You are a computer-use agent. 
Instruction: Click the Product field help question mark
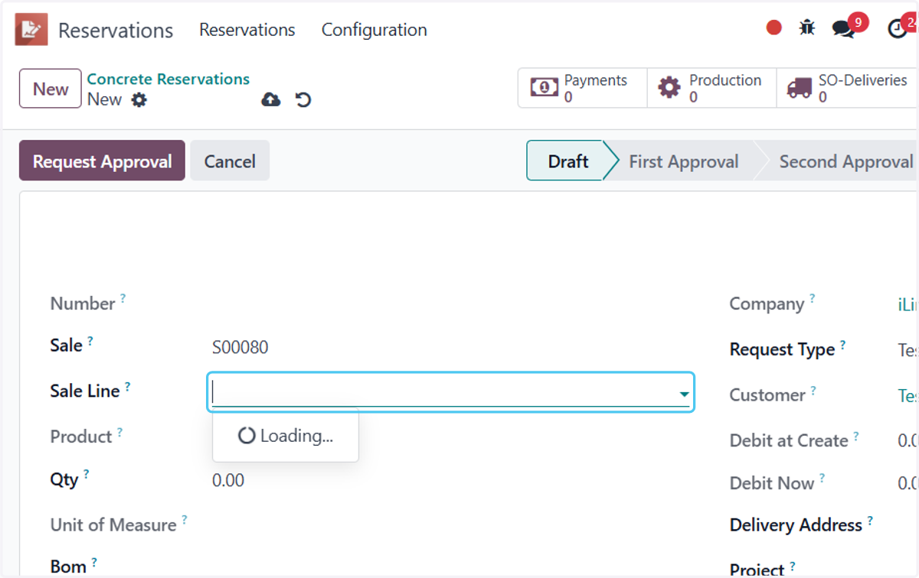coord(120,432)
